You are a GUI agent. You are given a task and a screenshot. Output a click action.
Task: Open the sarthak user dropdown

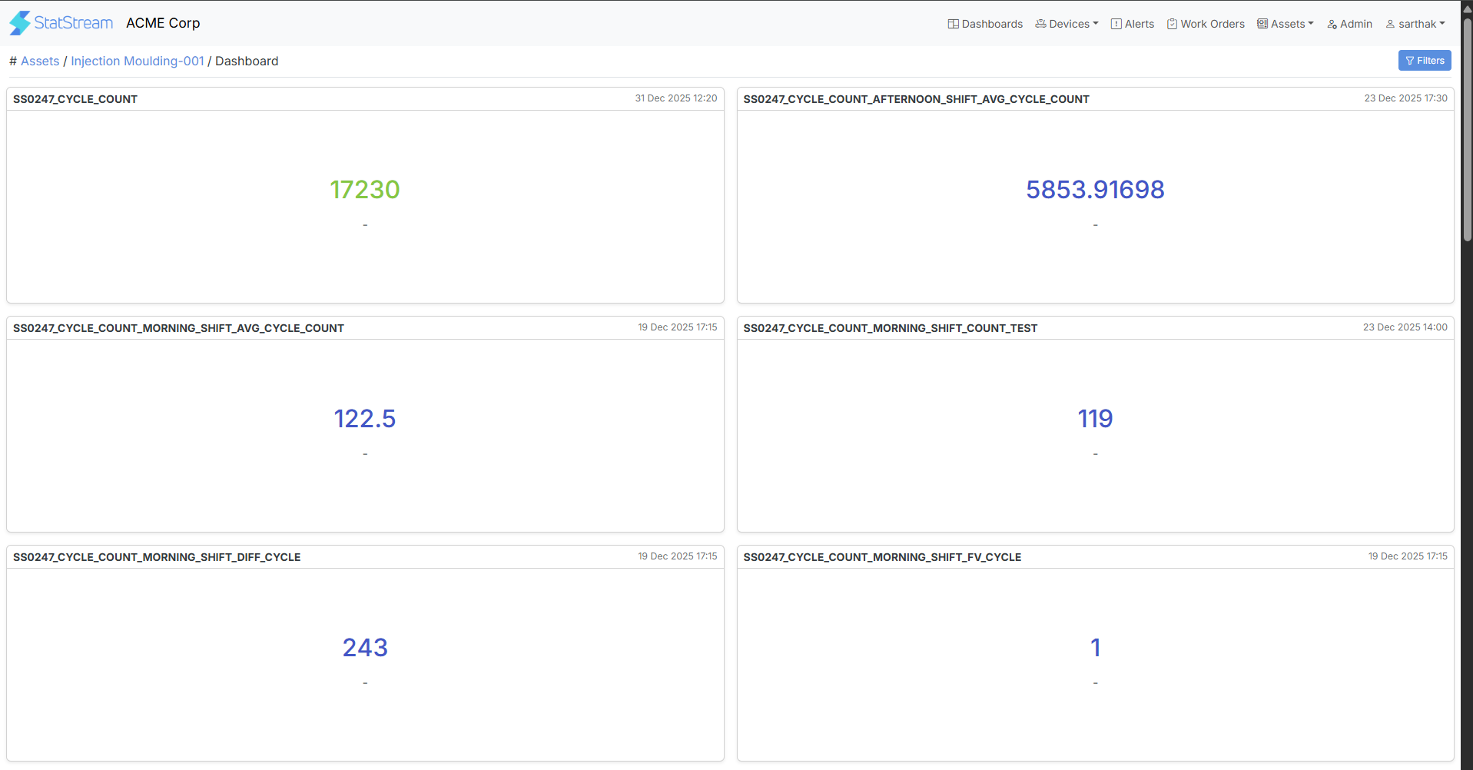[x=1415, y=24]
